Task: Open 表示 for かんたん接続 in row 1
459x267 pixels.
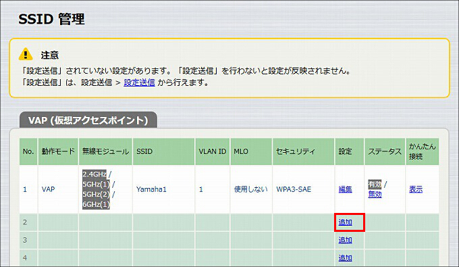Action: point(416,189)
